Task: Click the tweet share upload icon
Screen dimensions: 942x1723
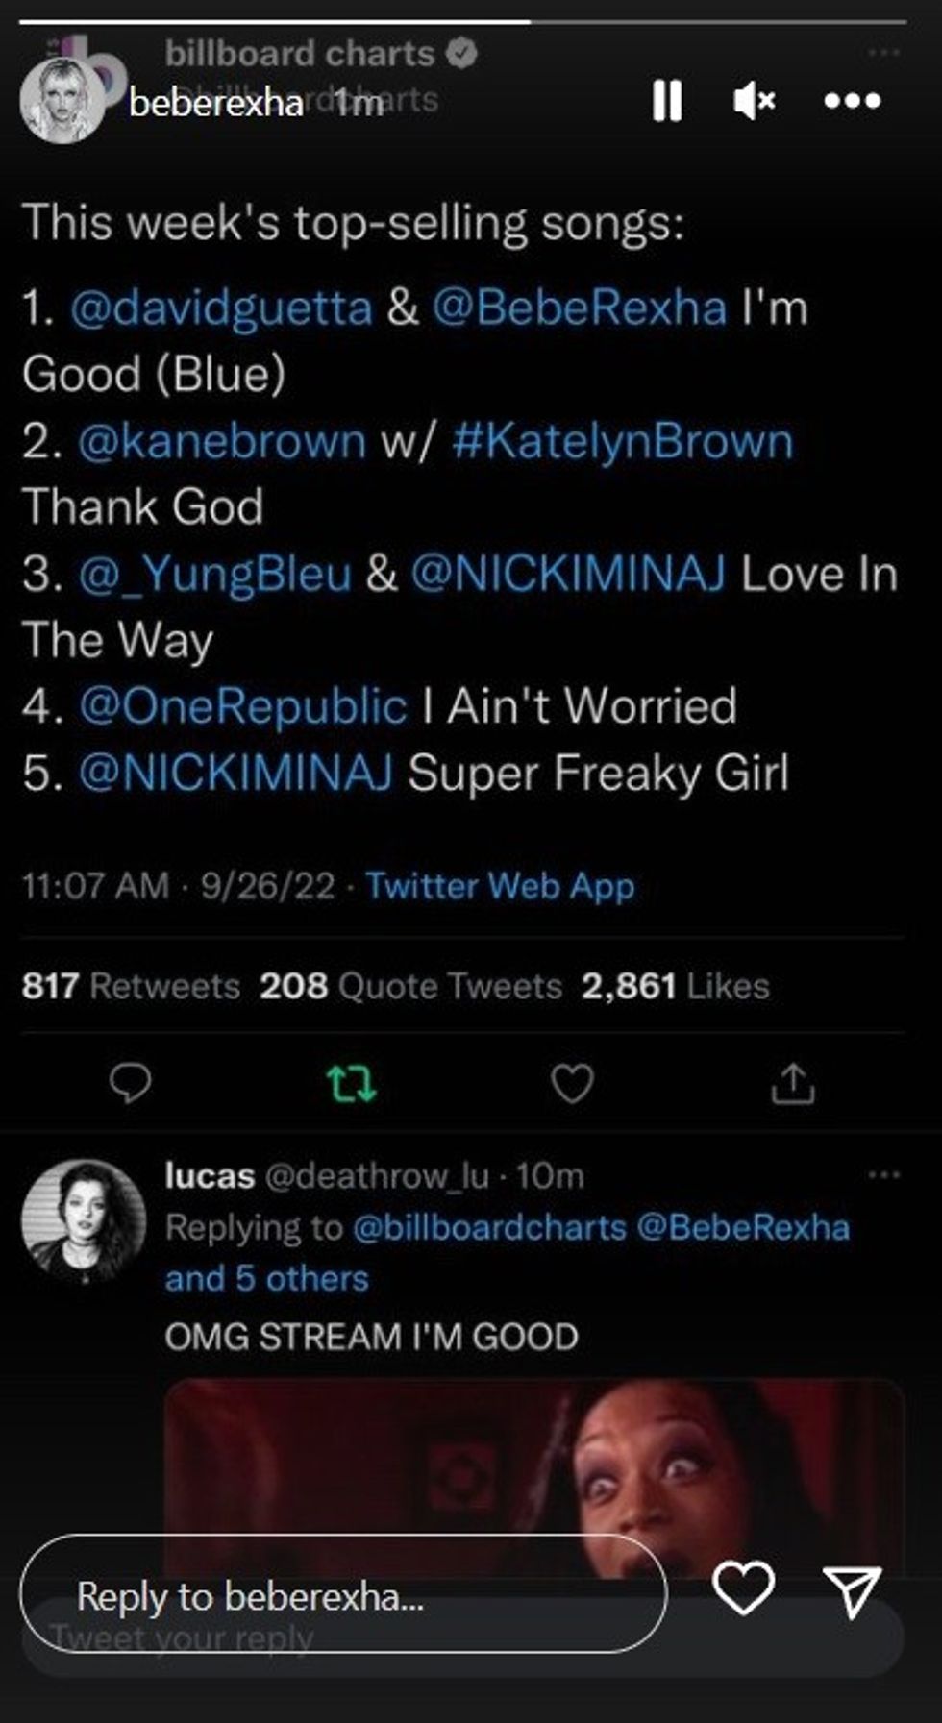Action: pos(792,1084)
